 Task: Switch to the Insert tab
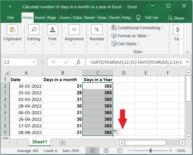40,18
